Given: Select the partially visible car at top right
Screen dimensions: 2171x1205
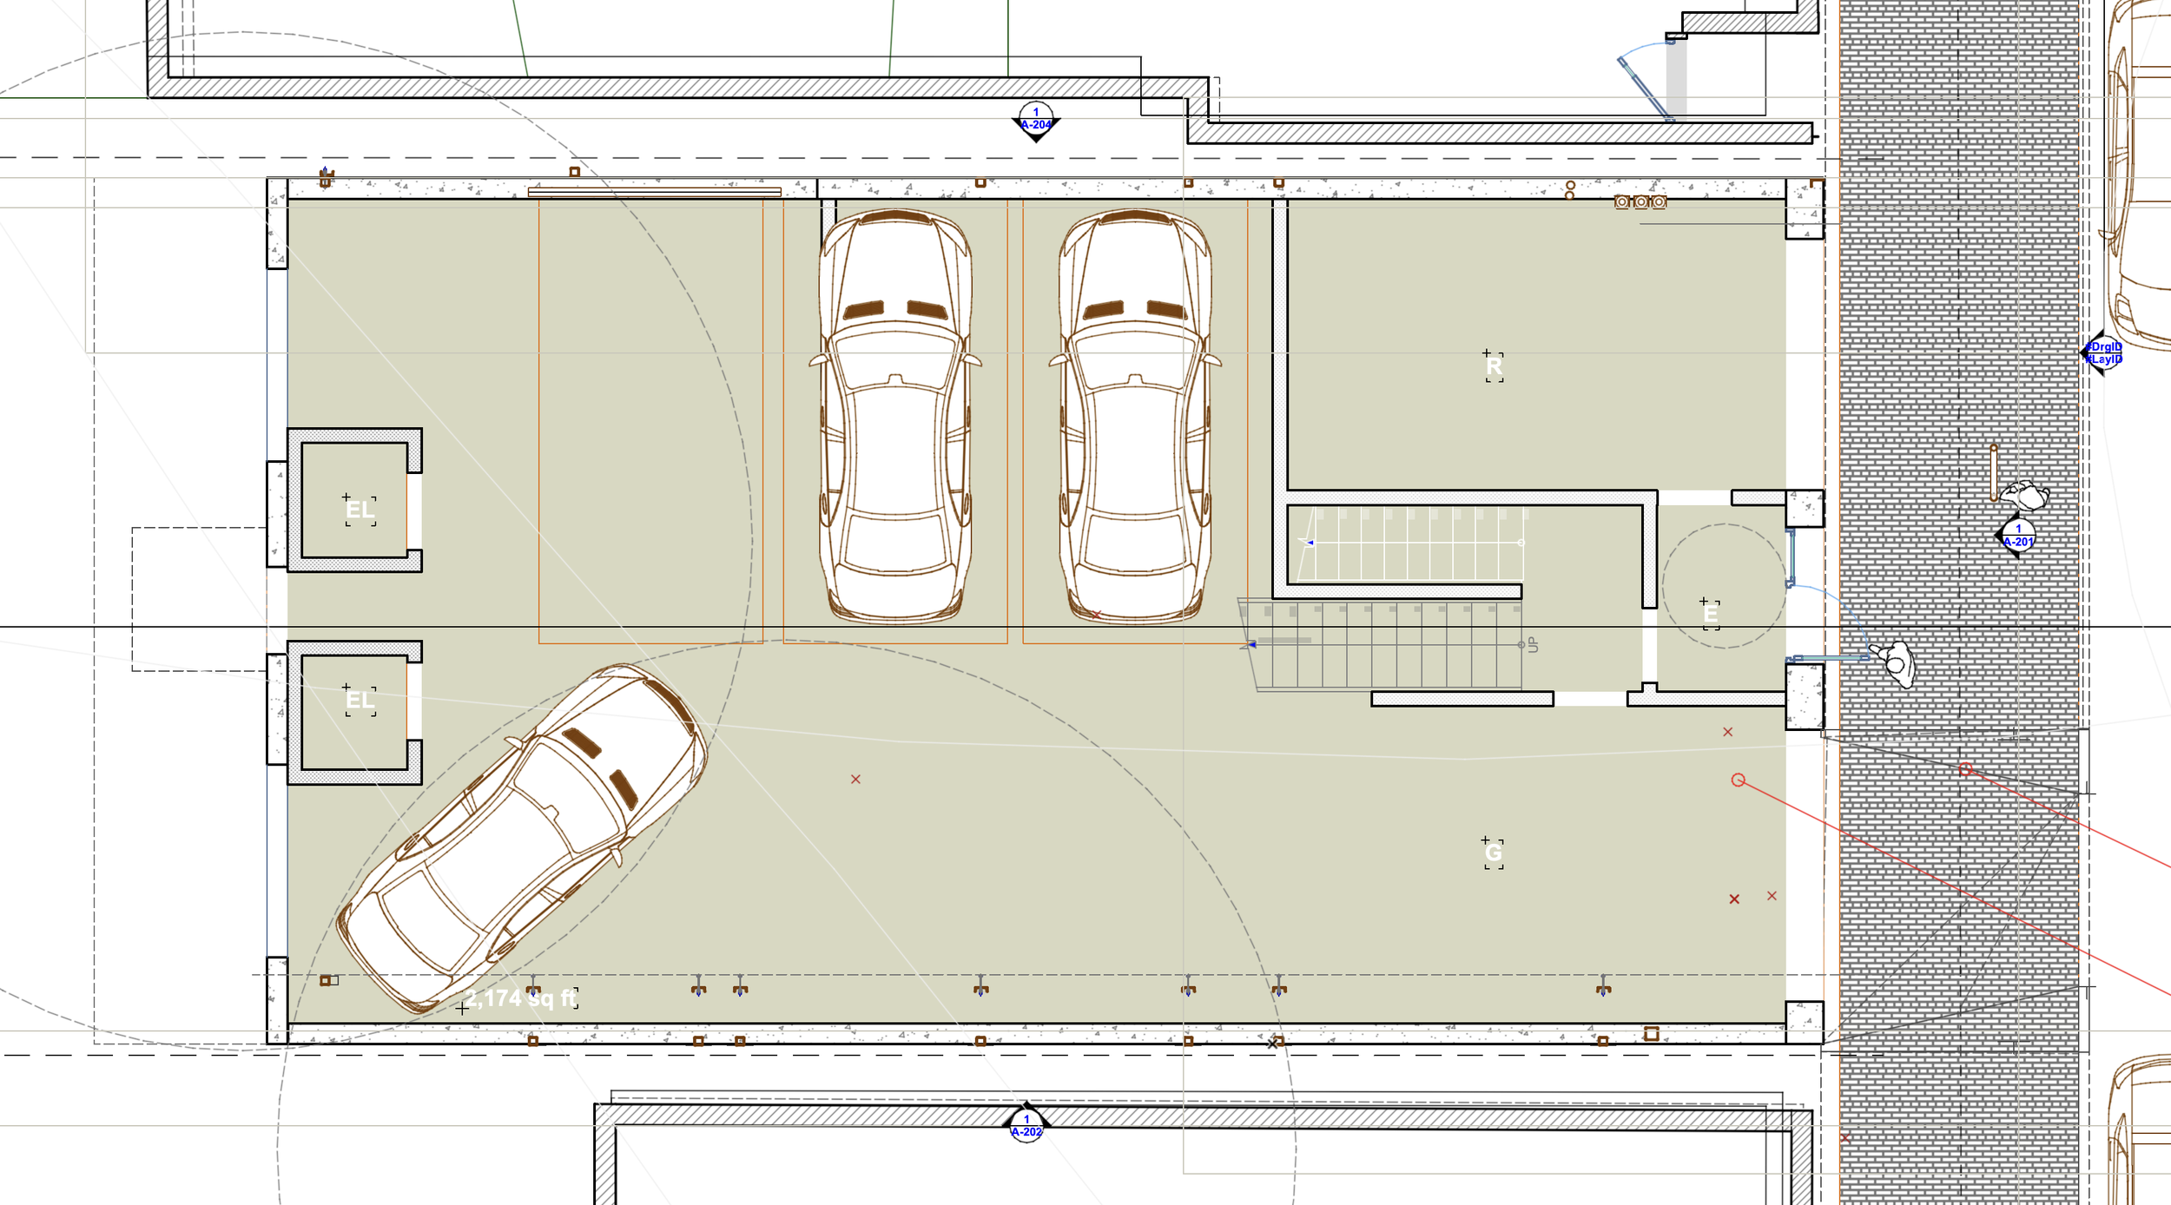Looking at the screenshot, I should [2136, 174].
